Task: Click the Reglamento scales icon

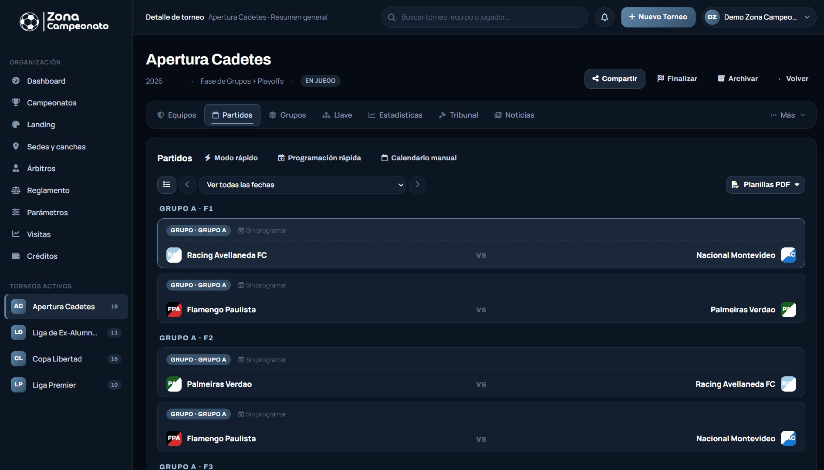Action: (x=16, y=190)
